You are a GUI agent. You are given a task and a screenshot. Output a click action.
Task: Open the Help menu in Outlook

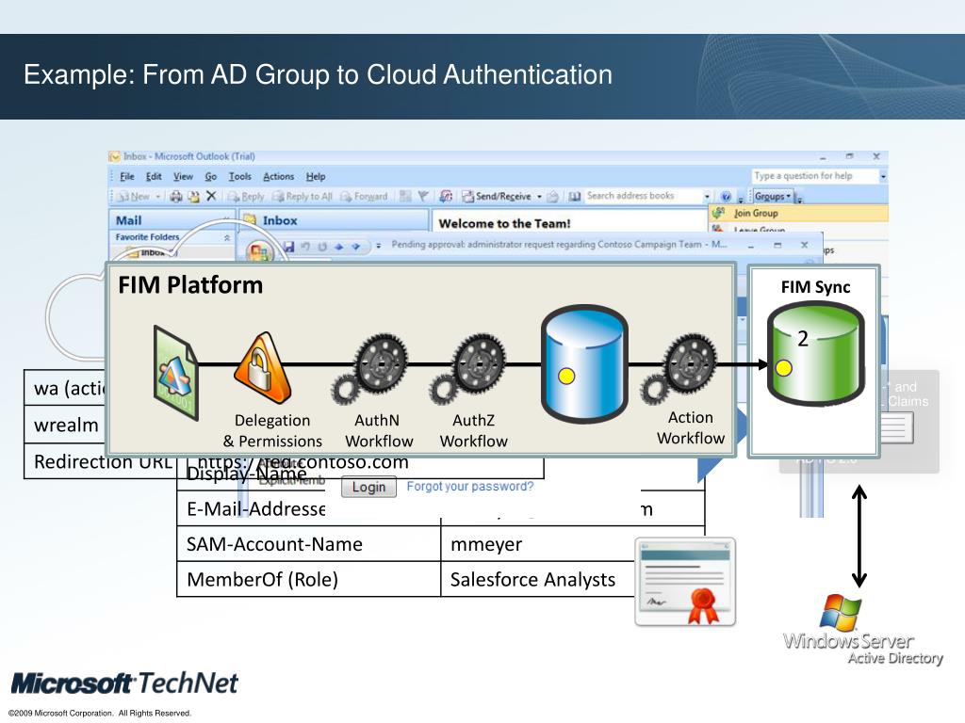coord(315,176)
